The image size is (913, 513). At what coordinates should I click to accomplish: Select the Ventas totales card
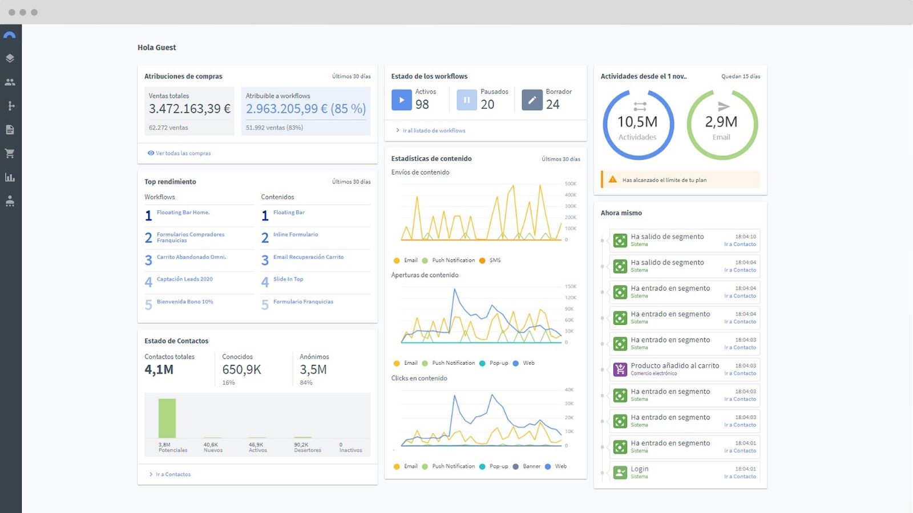point(189,111)
